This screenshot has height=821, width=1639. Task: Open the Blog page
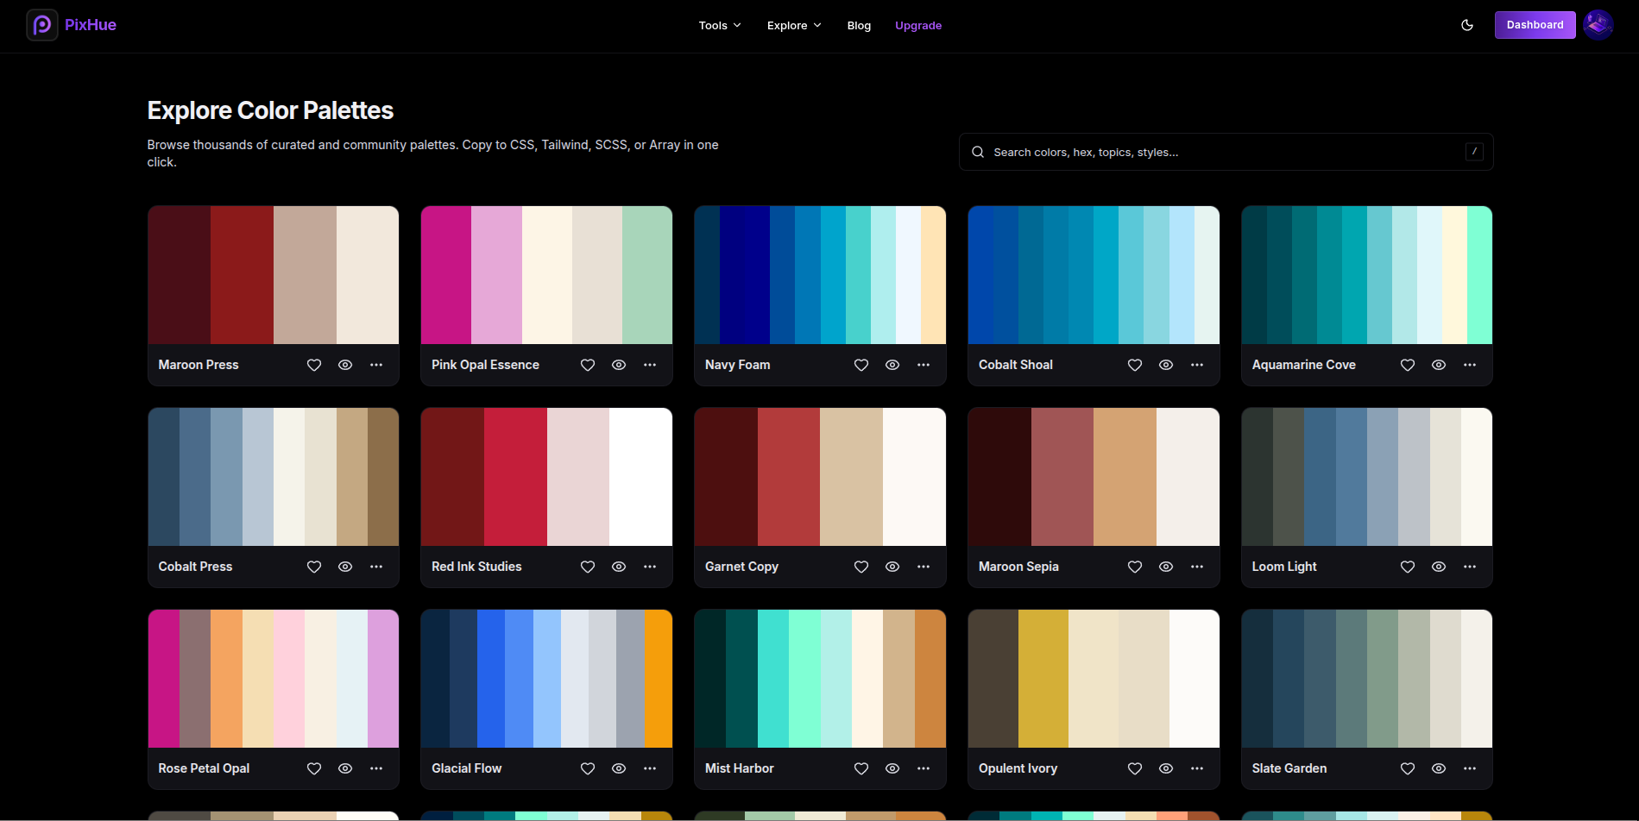[859, 25]
